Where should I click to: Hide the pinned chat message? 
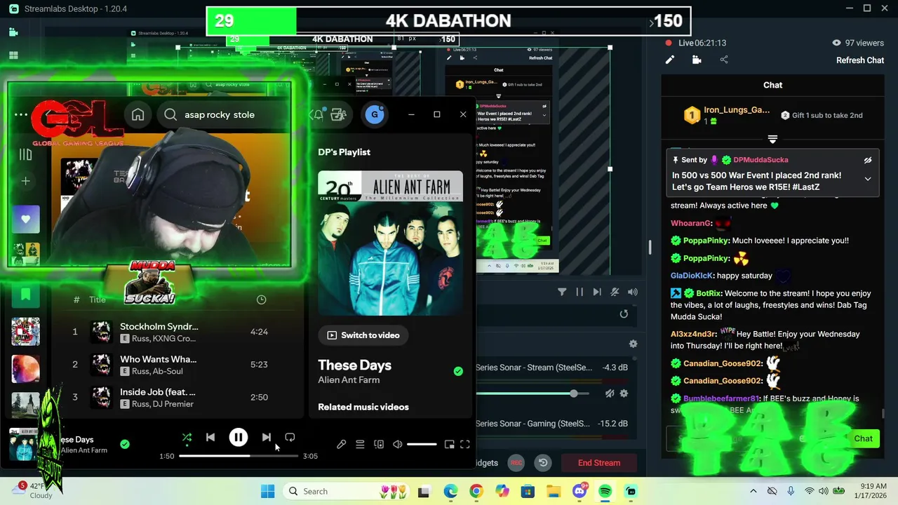(868, 160)
